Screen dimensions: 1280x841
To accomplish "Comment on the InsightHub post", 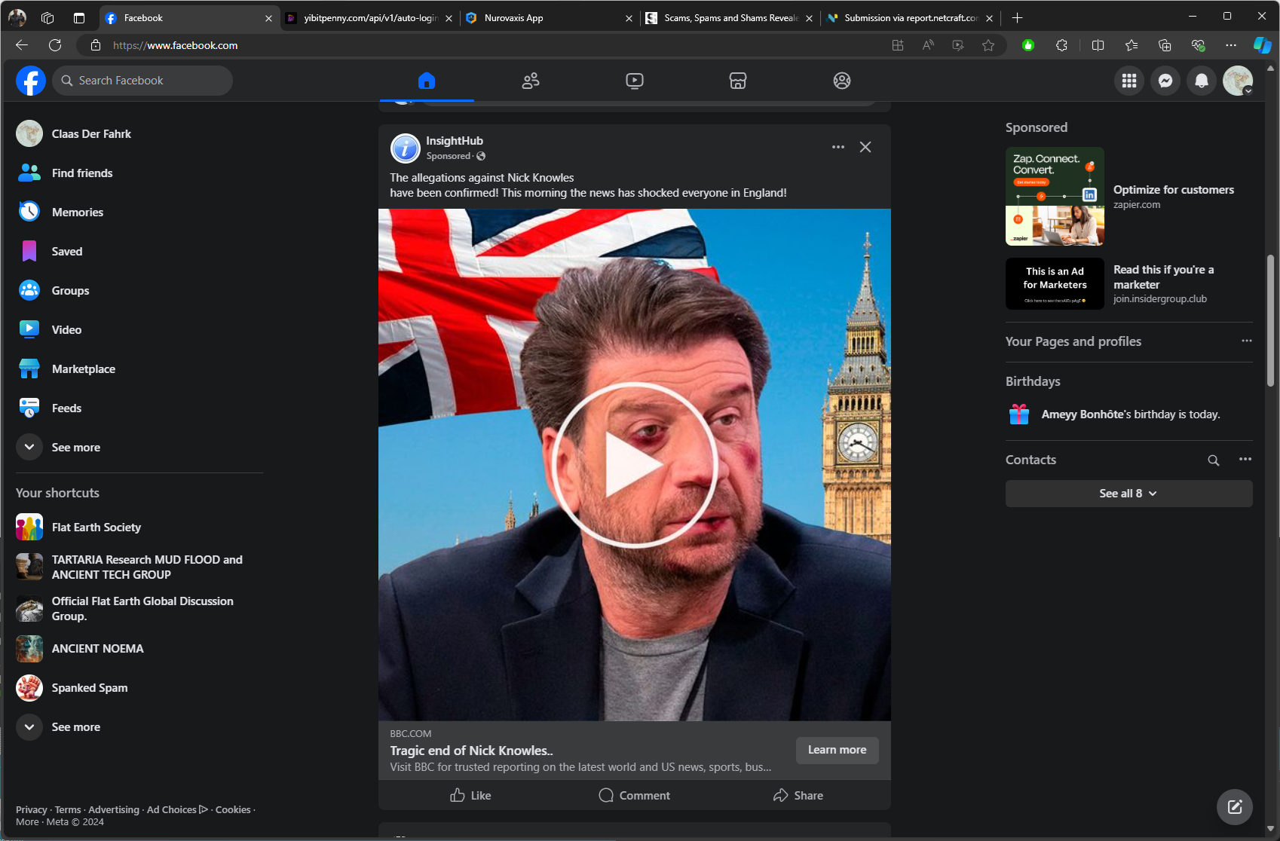I will coord(635,795).
